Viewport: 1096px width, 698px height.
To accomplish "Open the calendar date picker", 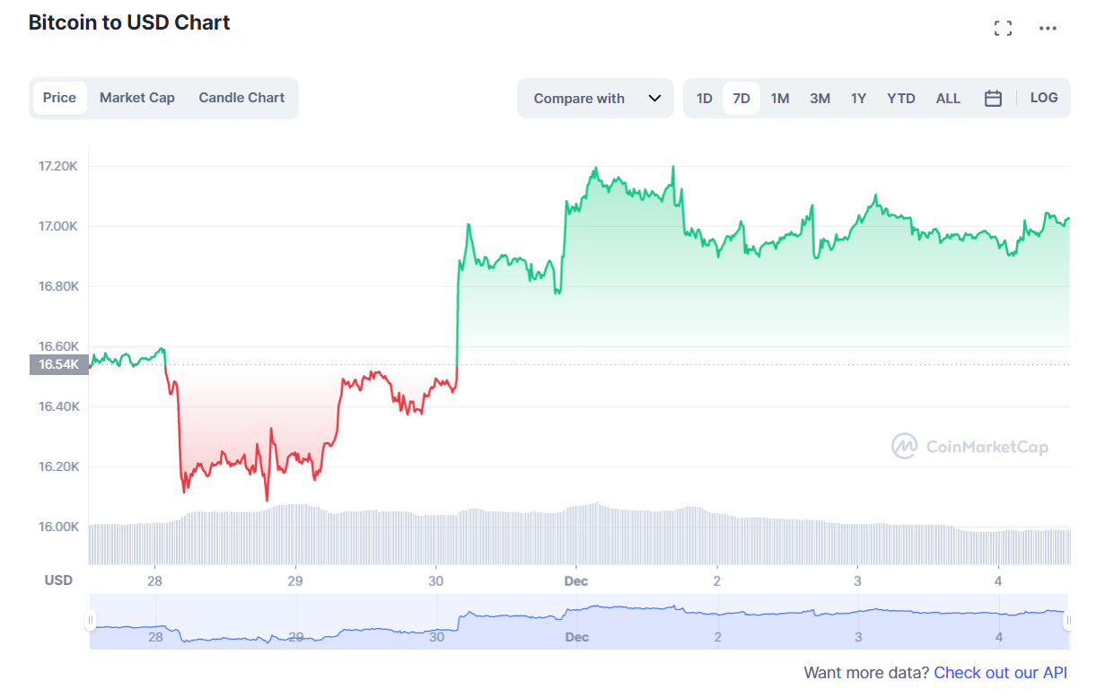I will (x=993, y=98).
